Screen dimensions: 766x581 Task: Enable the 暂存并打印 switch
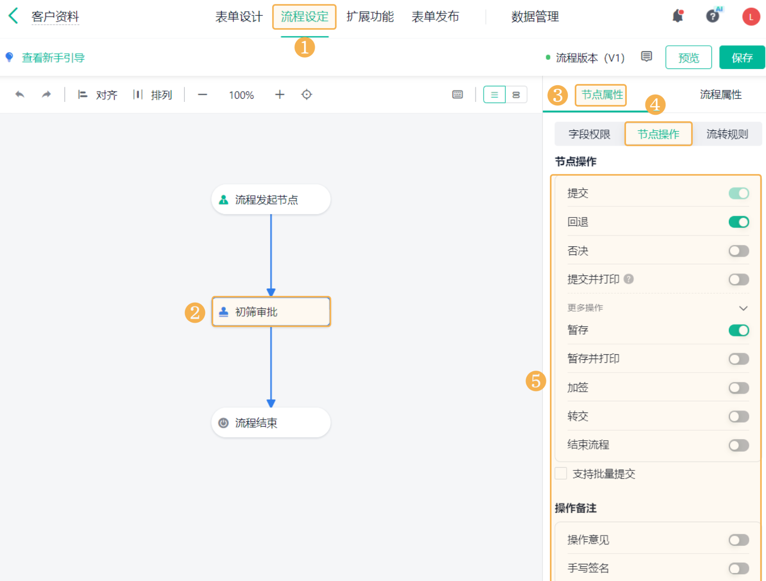739,359
